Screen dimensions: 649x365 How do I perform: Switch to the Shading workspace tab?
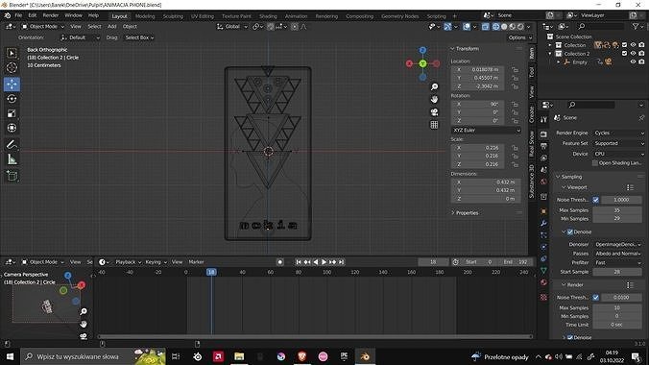pyautogui.click(x=268, y=16)
